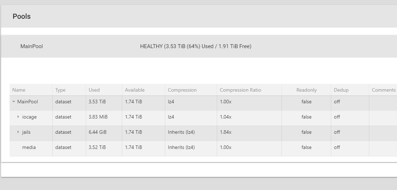Click the Dedup column header

click(341, 90)
